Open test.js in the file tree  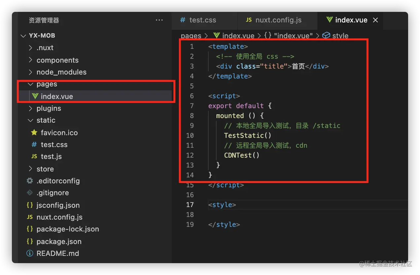click(x=51, y=157)
